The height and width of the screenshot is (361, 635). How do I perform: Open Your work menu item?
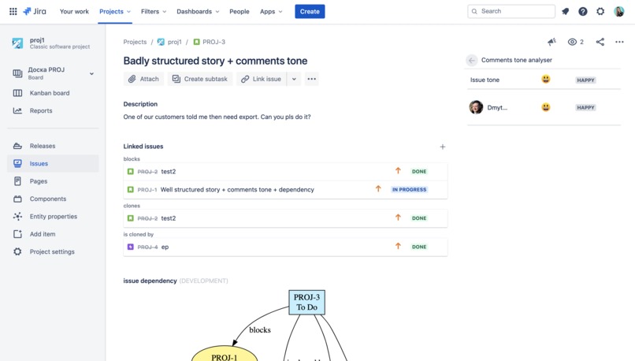click(74, 11)
